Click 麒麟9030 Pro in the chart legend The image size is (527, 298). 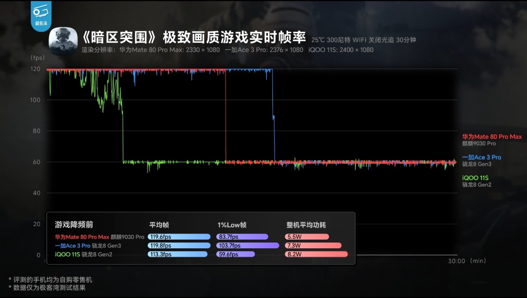pyautogui.click(x=479, y=144)
